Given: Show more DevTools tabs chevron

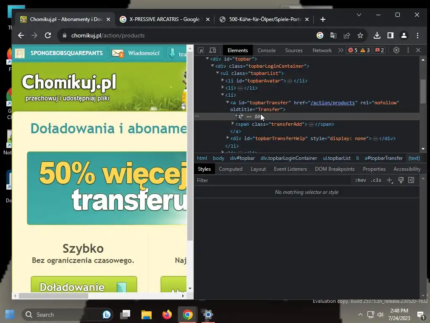Looking at the screenshot, I should 341,50.
